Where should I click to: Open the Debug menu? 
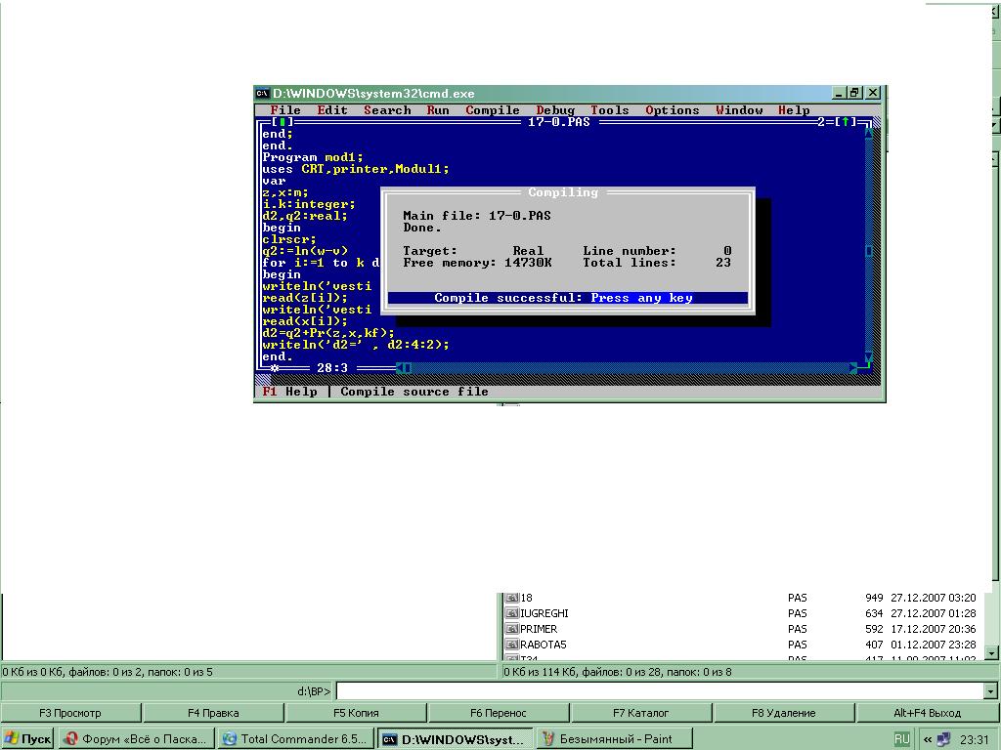(555, 110)
